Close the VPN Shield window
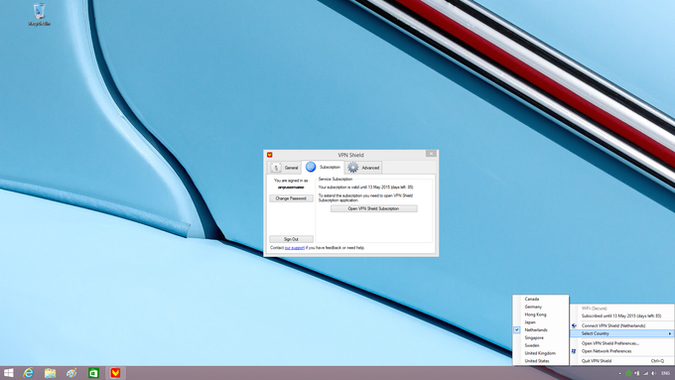 coord(432,154)
